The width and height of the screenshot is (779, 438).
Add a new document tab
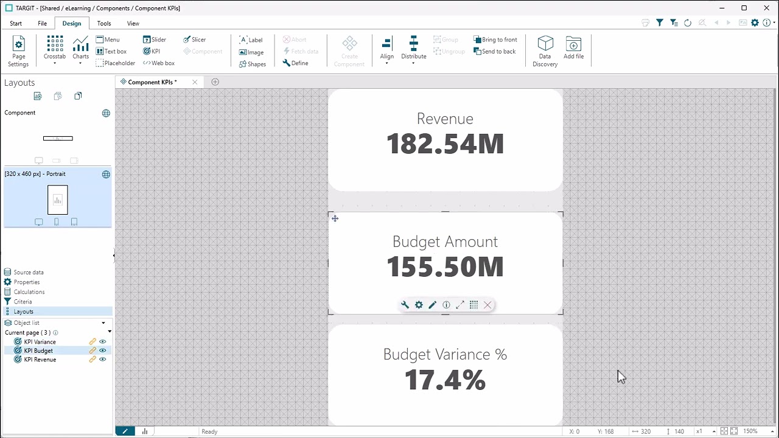coord(215,82)
